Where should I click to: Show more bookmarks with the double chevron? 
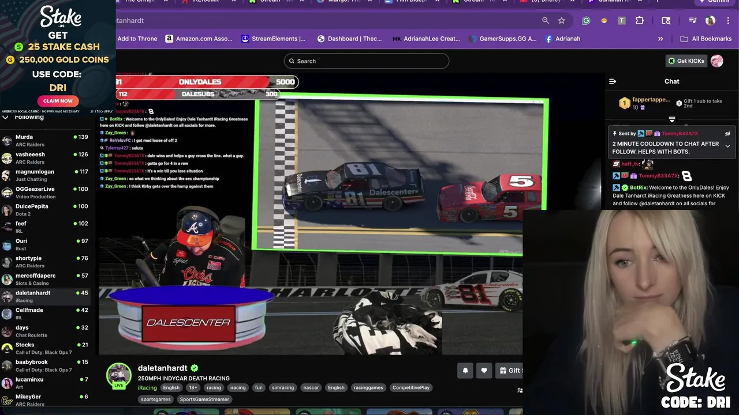(x=660, y=39)
